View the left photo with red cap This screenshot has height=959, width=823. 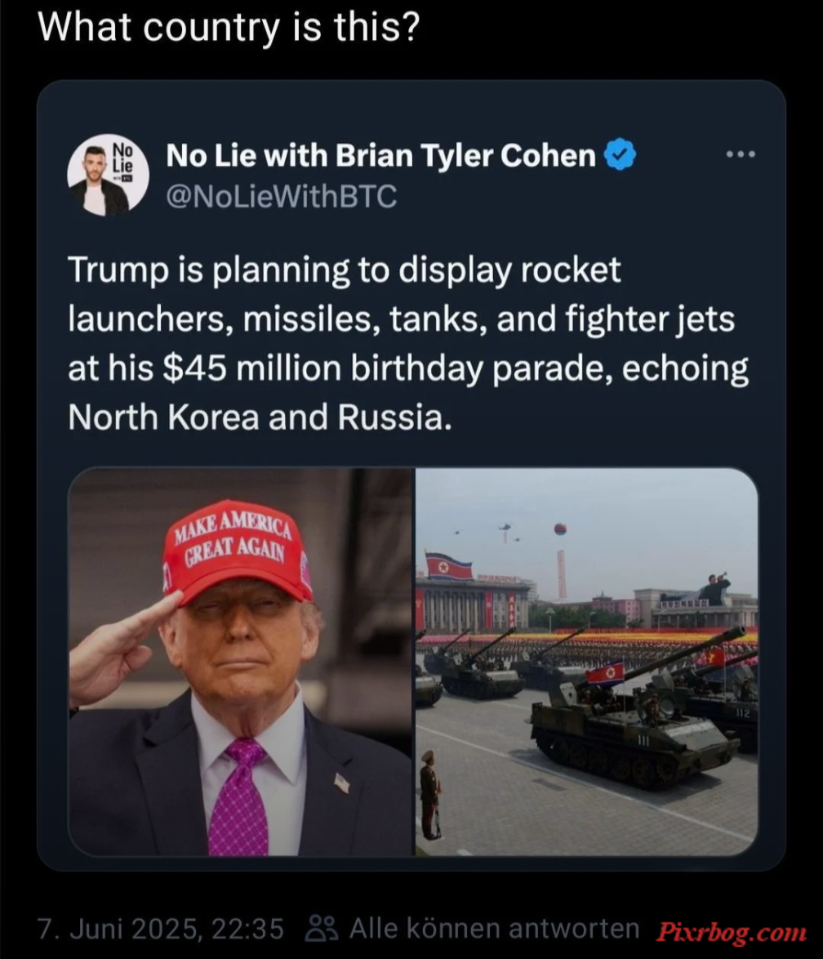[x=241, y=662]
